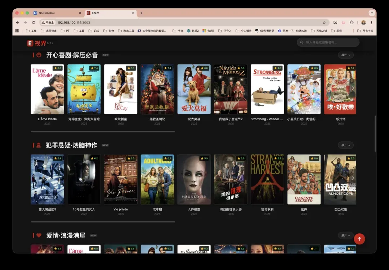389x270 pixels.
Task: Click the 犯罪悬疑·烧脑神作 heading
Action: pyautogui.click(x=71, y=145)
